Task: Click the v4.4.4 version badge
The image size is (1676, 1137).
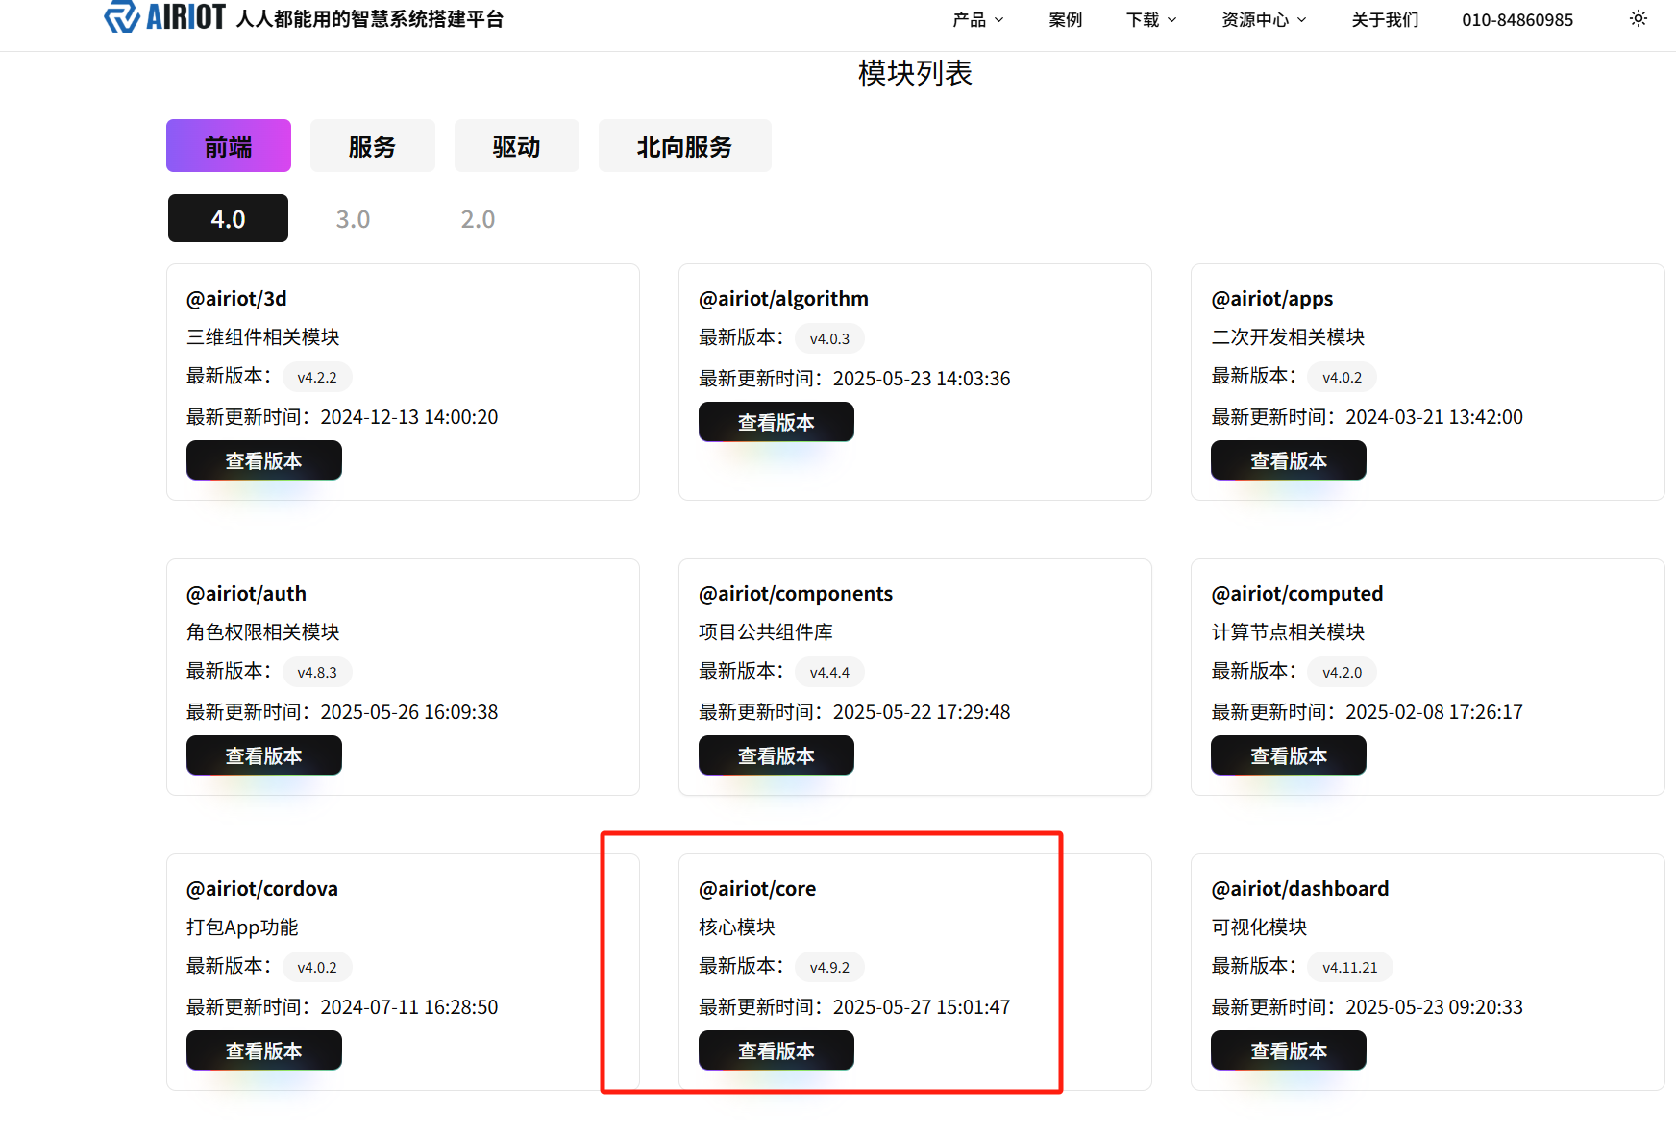Action: click(829, 672)
